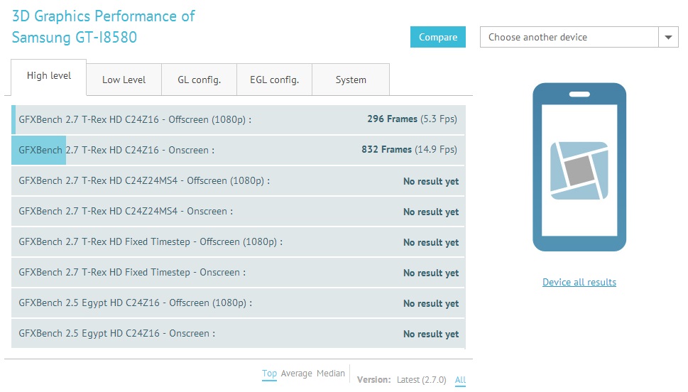Click Egypt HD C24Z16 Onscreen row
This screenshot has width=688, height=392.
[239, 334]
